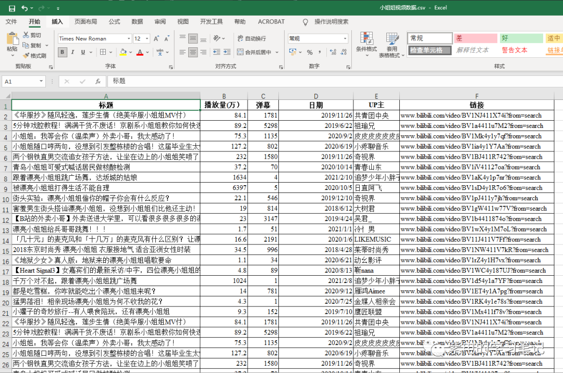Click the insert function fx icon
Image resolution: width=563 pixels, height=373 pixels.
point(97,81)
